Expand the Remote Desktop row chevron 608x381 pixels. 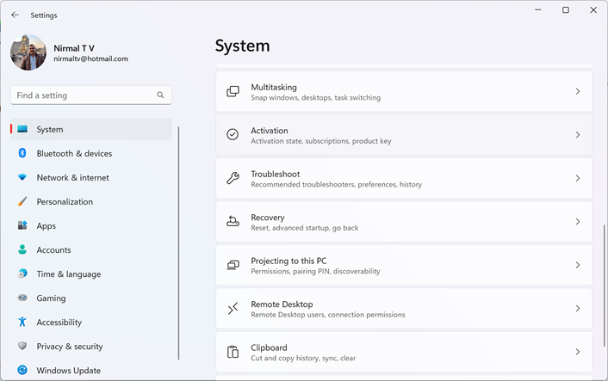(x=578, y=308)
